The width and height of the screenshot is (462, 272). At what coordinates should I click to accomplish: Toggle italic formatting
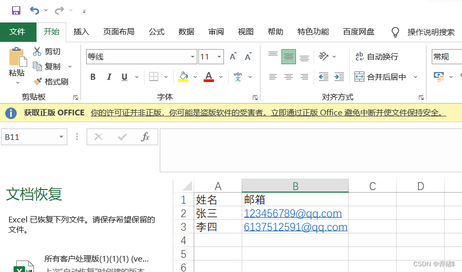(x=109, y=77)
